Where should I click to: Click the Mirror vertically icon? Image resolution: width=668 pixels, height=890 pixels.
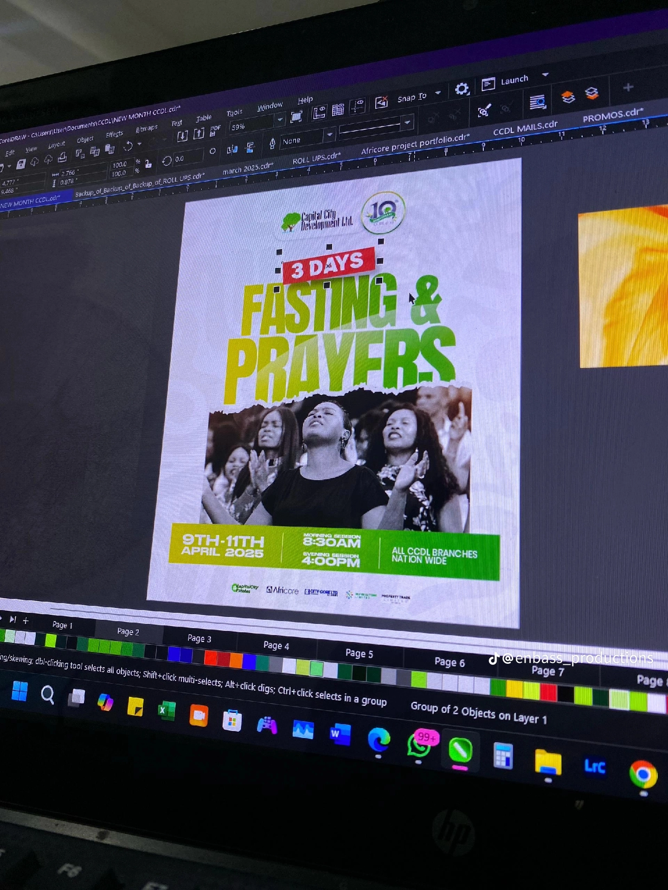(250, 147)
